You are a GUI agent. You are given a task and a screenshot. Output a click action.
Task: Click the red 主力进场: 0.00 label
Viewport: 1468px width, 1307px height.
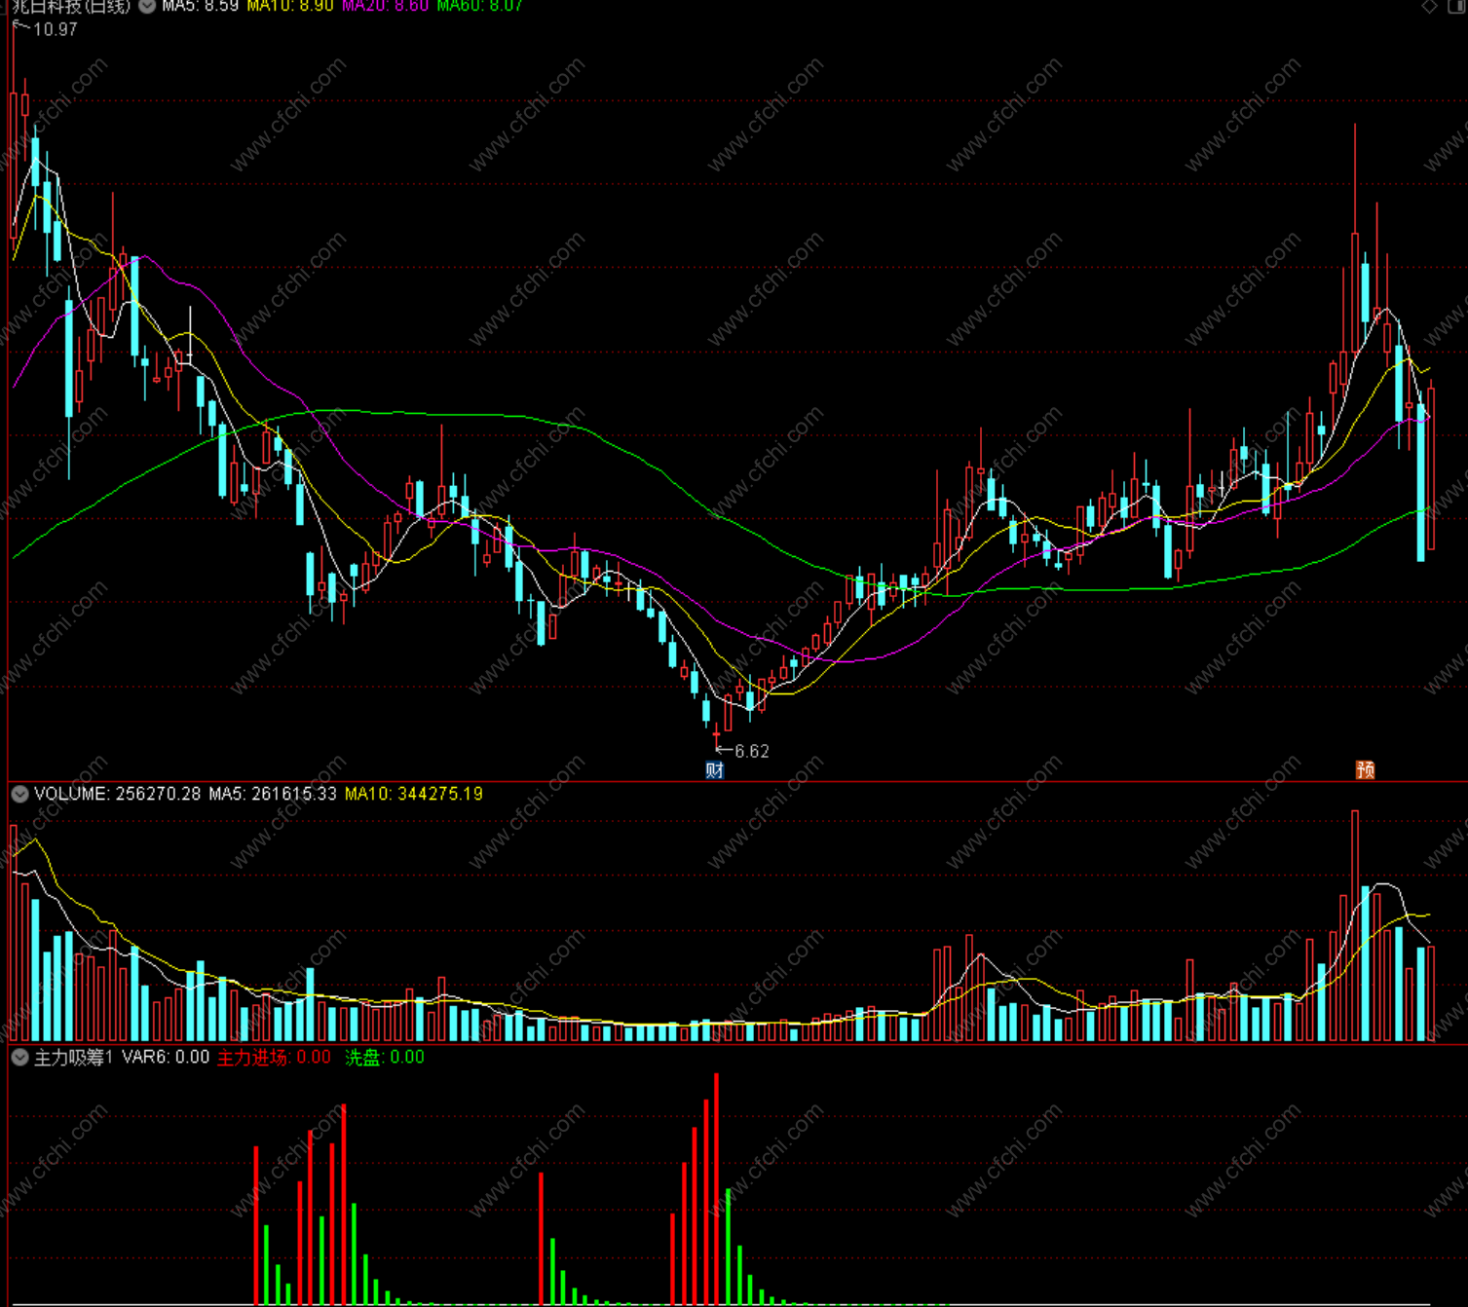pos(274,1057)
